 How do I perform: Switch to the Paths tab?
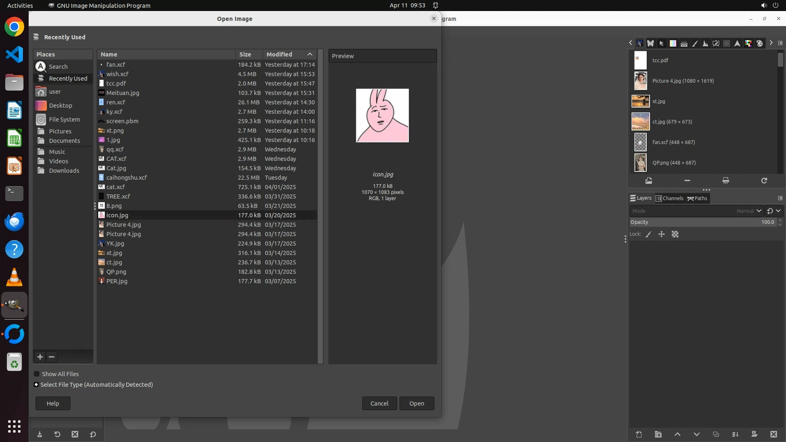point(698,198)
